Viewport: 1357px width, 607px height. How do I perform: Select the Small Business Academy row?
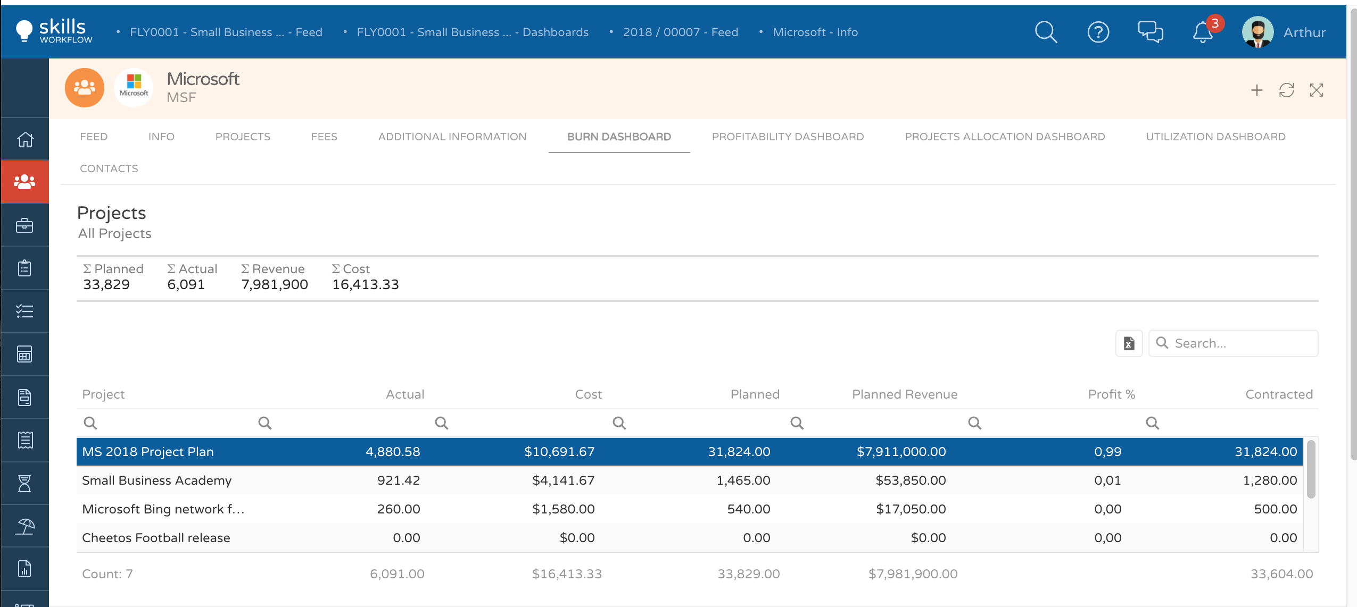click(x=689, y=480)
